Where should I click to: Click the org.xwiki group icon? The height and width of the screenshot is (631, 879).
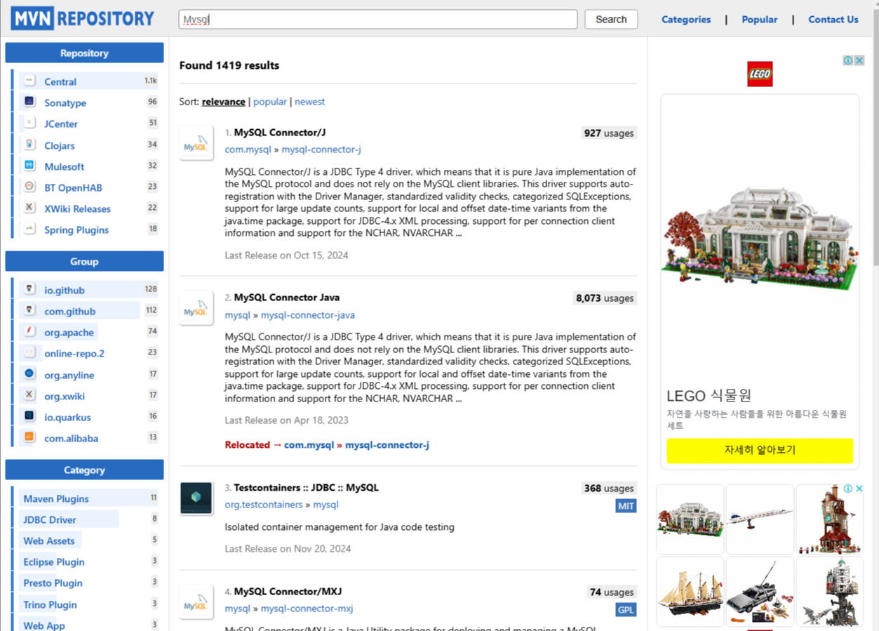pos(29,395)
